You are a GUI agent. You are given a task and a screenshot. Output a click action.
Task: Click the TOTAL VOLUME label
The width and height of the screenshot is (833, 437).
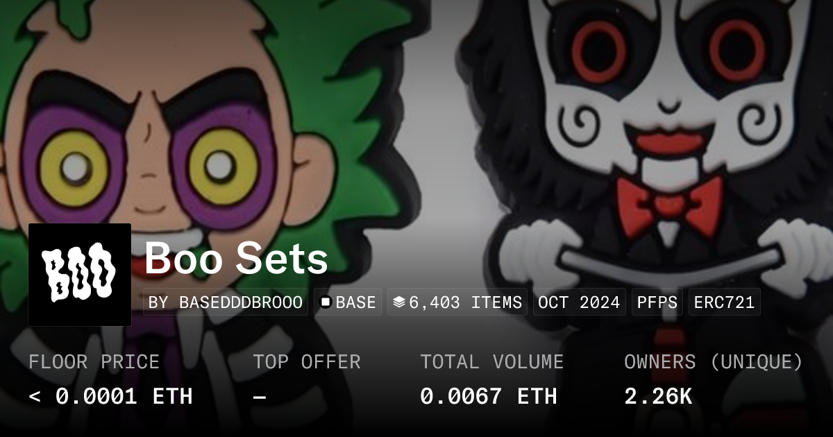point(491,362)
